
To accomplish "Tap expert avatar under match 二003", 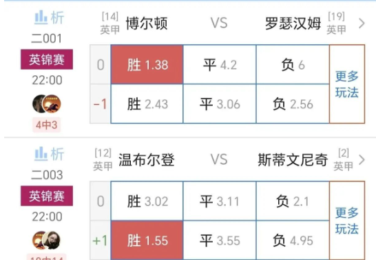I will click(x=47, y=240).
